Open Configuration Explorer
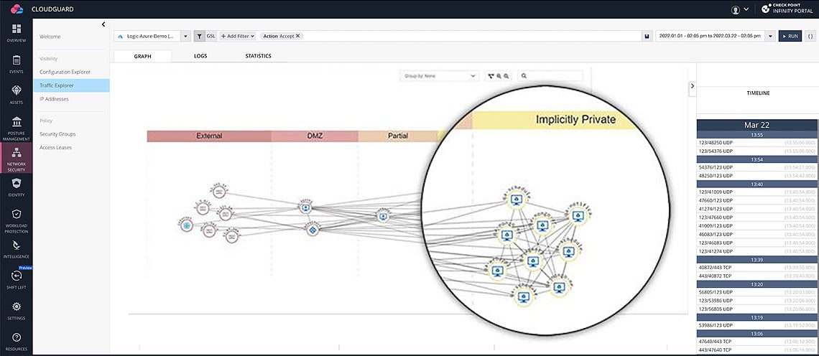The height and width of the screenshot is (356, 819). pos(65,72)
